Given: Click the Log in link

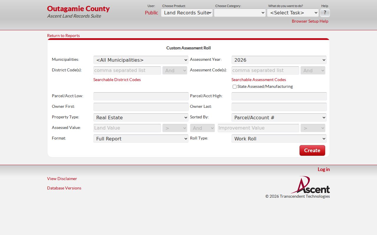Looking at the screenshot, I should point(324,169).
